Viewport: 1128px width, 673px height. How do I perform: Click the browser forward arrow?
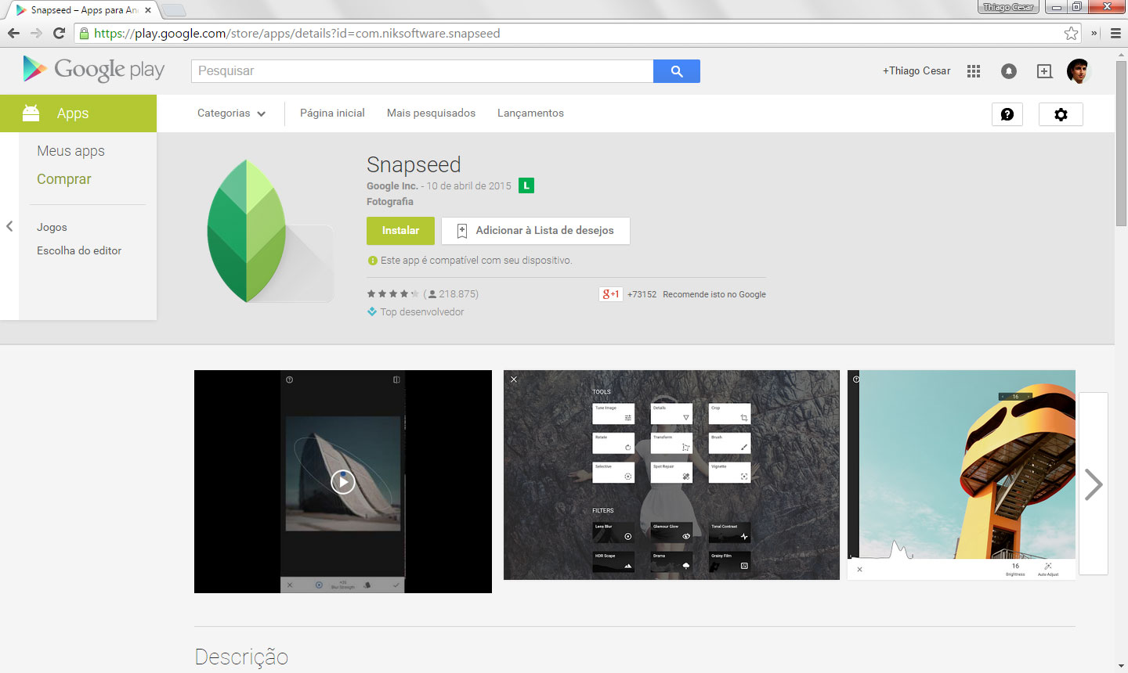[36, 33]
